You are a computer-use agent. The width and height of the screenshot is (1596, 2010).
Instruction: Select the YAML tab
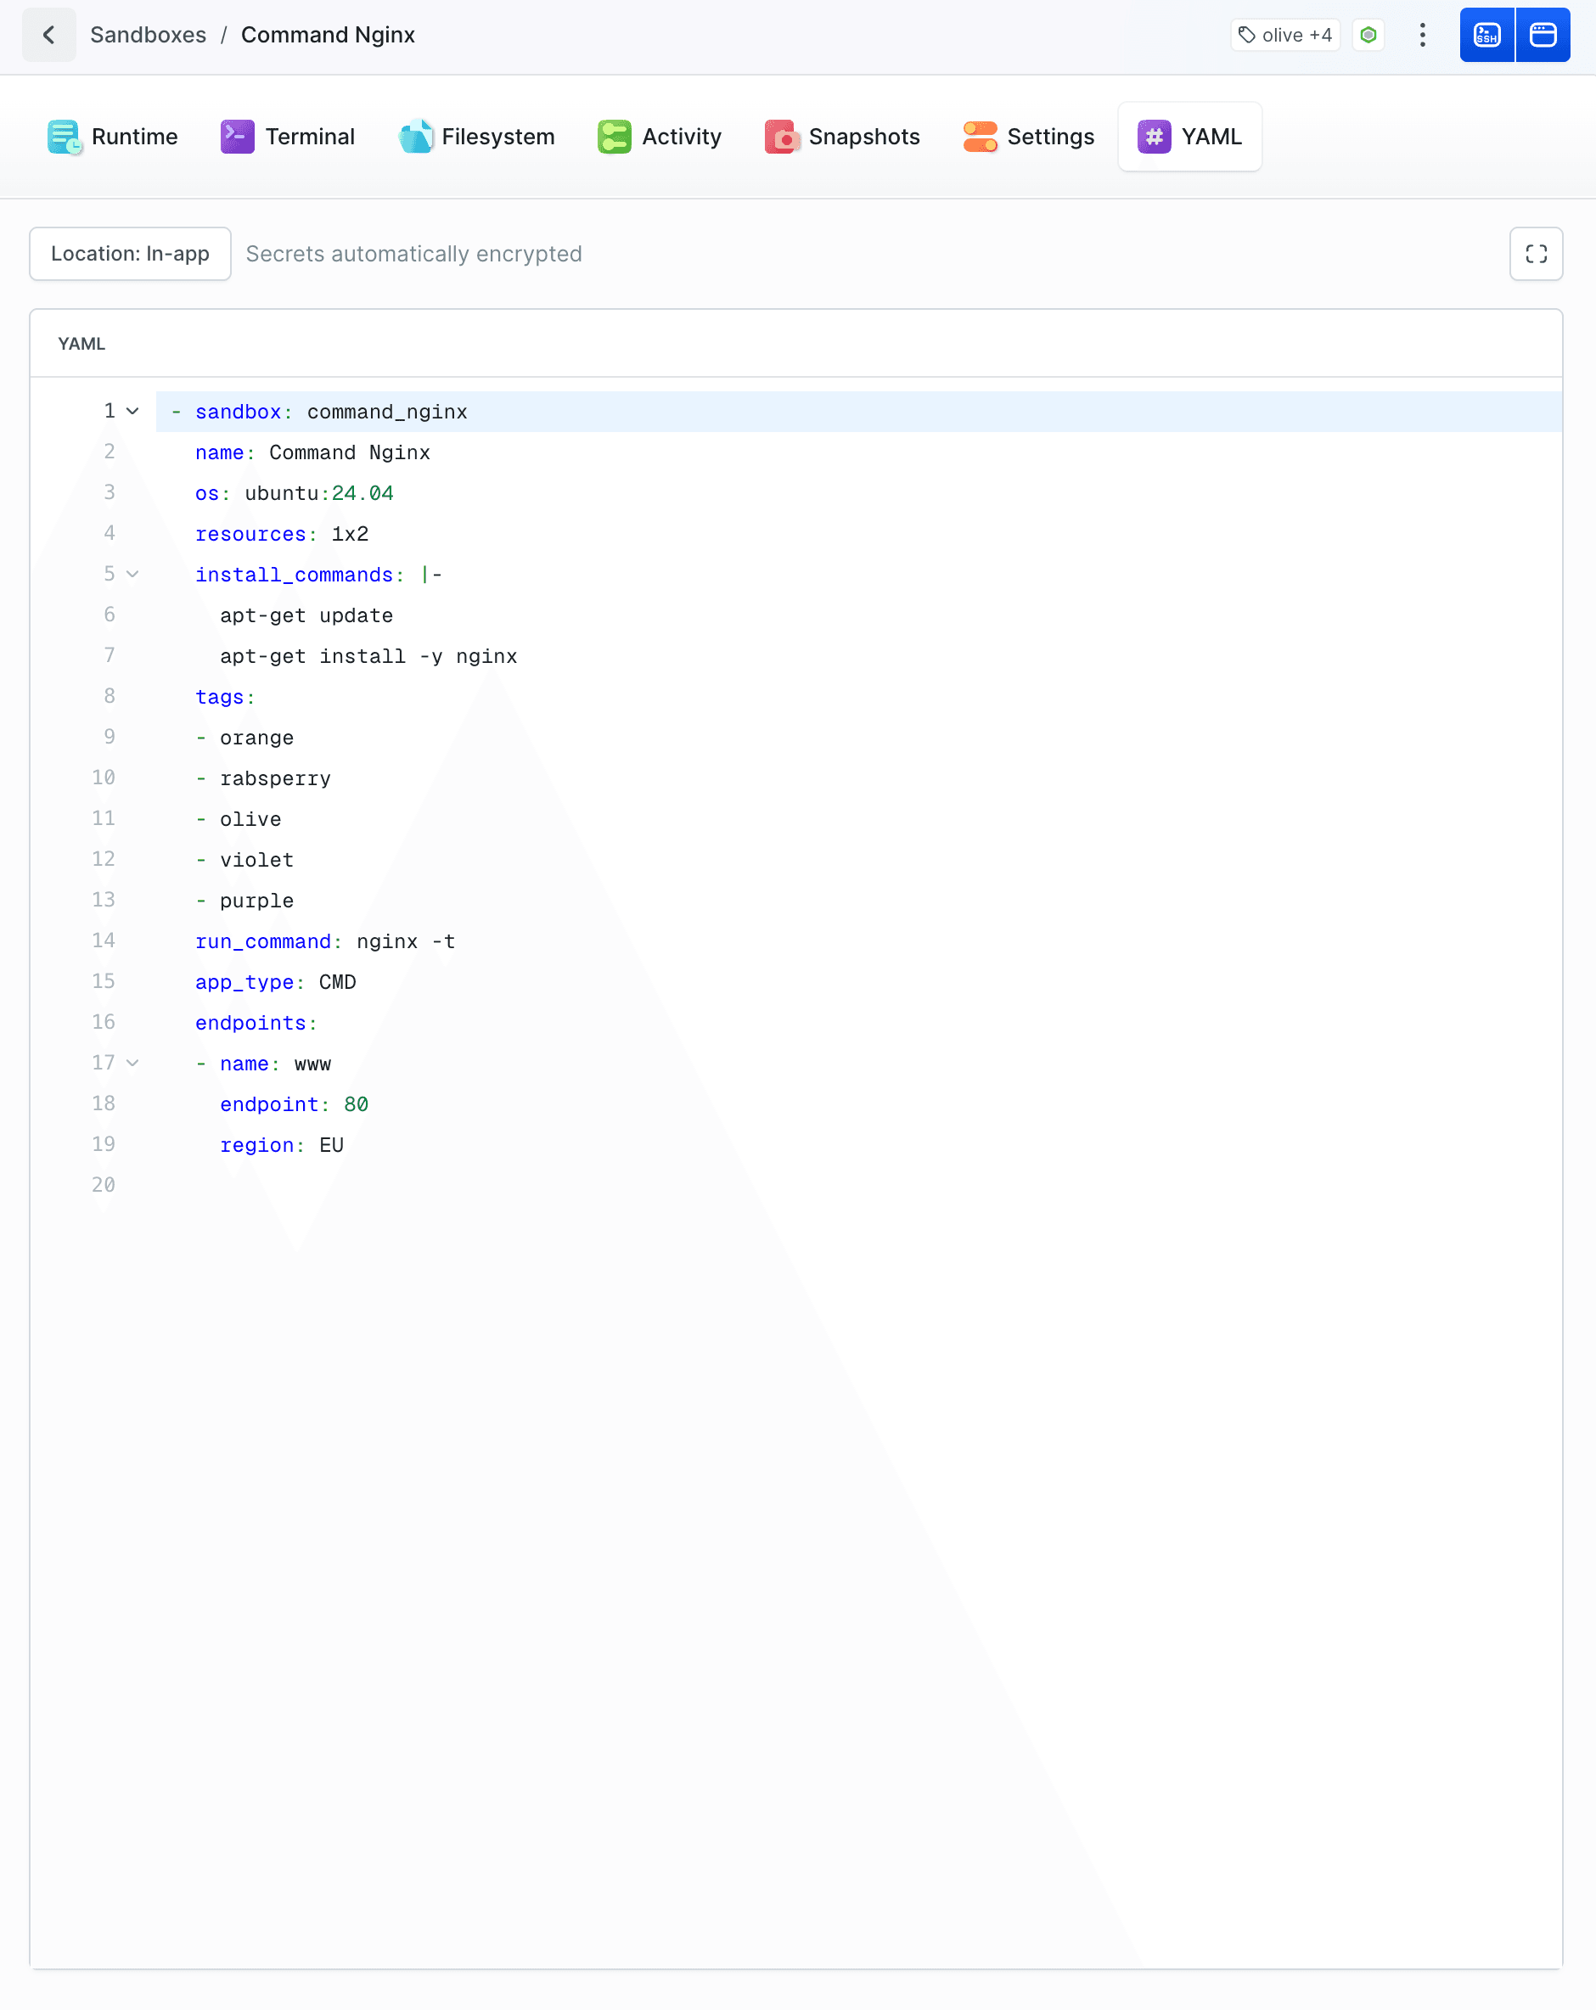pyautogui.click(x=1189, y=137)
